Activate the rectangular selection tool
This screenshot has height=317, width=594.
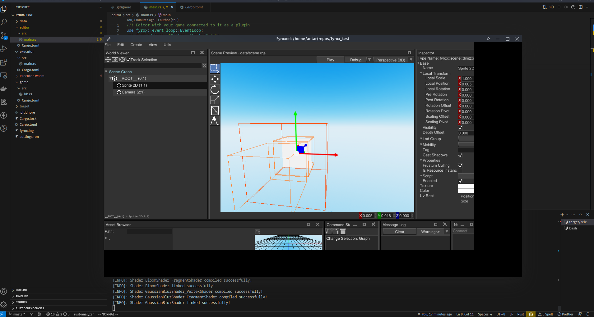tap(215, 68)
